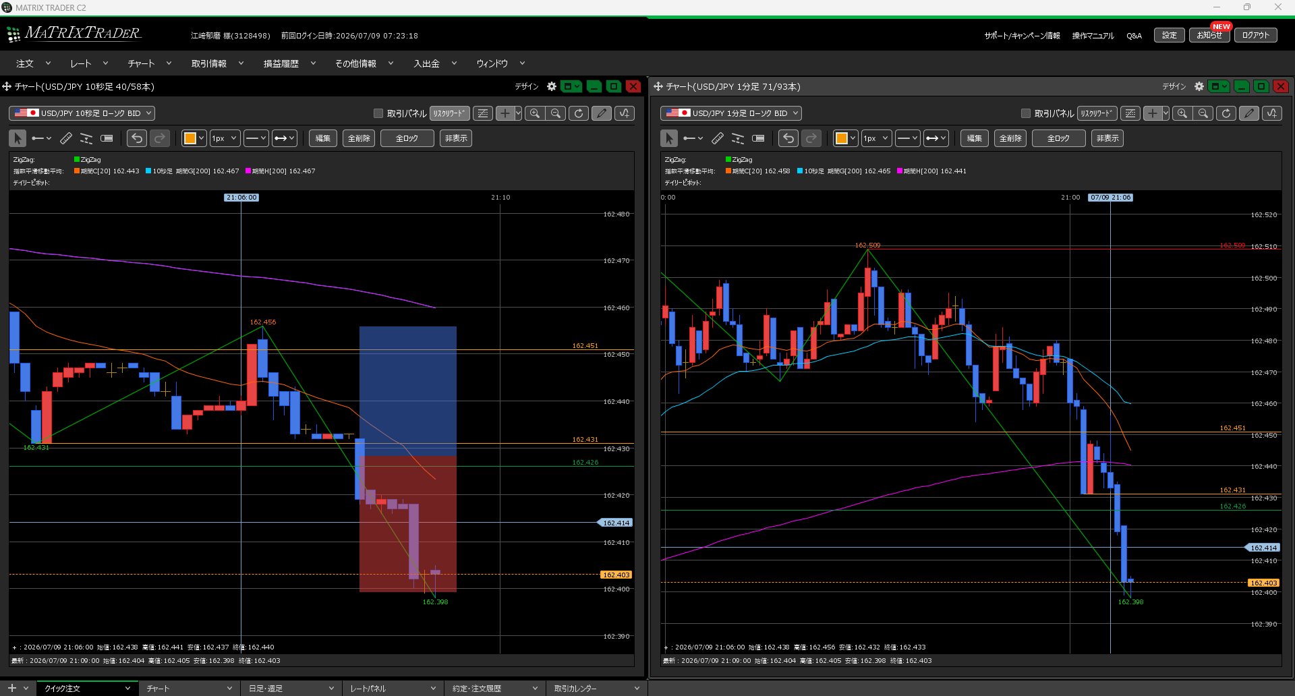The width and height of the screenshot is (1295, 696).
Task: Open chart line settings icon in 10秒足 chart
Action: pos(483,113)
